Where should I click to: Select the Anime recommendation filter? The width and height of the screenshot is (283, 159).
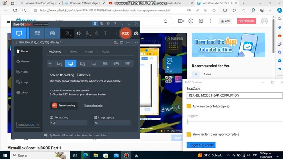point(207,74)
